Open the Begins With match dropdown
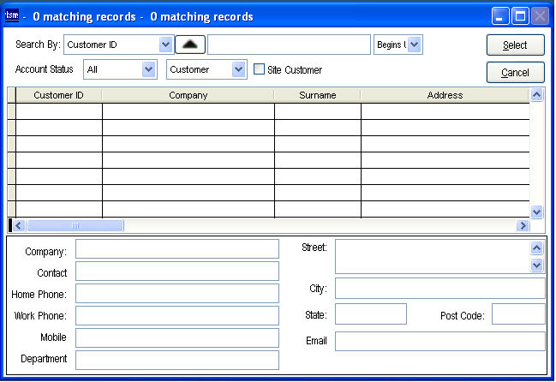This screenshot has width=556, height=382. pyautogui.click(x=415, y=45)
